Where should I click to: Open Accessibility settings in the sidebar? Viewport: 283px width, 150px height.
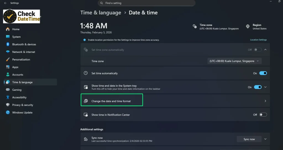30,97
